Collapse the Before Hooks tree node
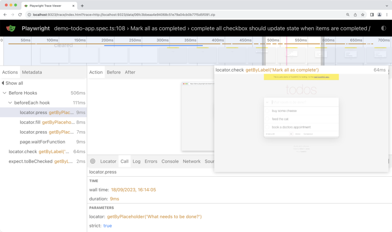Viewport: 392px width, 232px height. (5, 93)
